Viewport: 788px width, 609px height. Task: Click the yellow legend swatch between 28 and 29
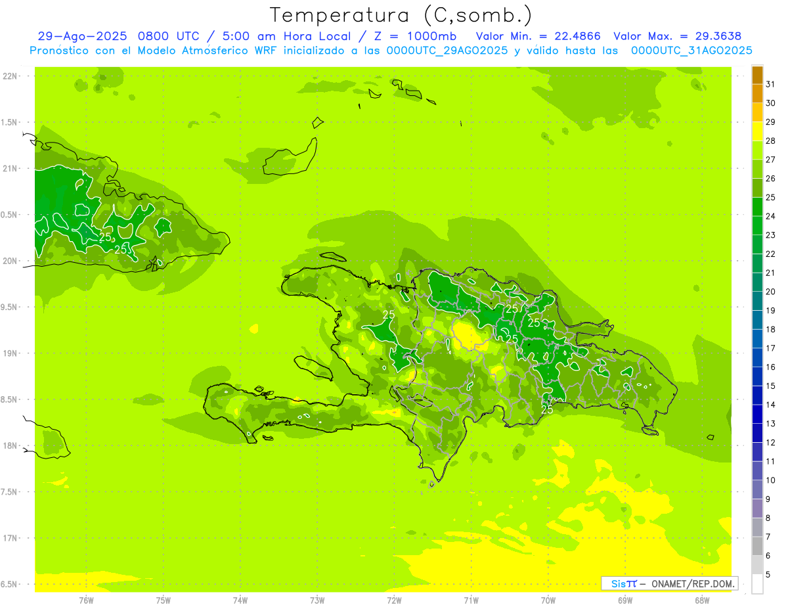(x=757, y=131)
